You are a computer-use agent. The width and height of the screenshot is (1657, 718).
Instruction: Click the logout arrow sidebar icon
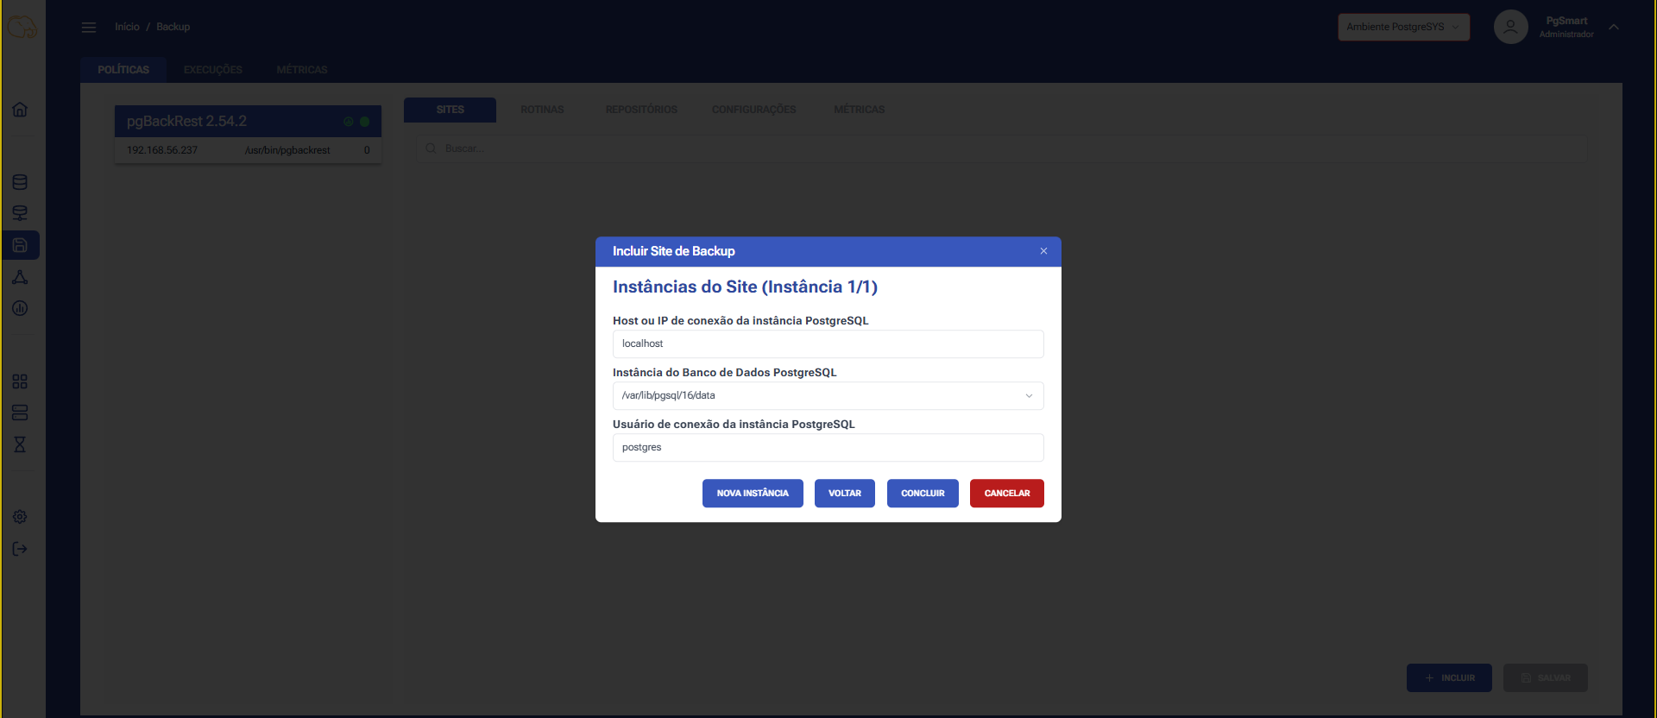tap(20, 549)
